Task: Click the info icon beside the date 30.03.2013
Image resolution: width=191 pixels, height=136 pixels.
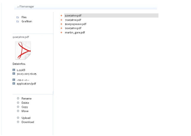Action: [x=14, y=74]
